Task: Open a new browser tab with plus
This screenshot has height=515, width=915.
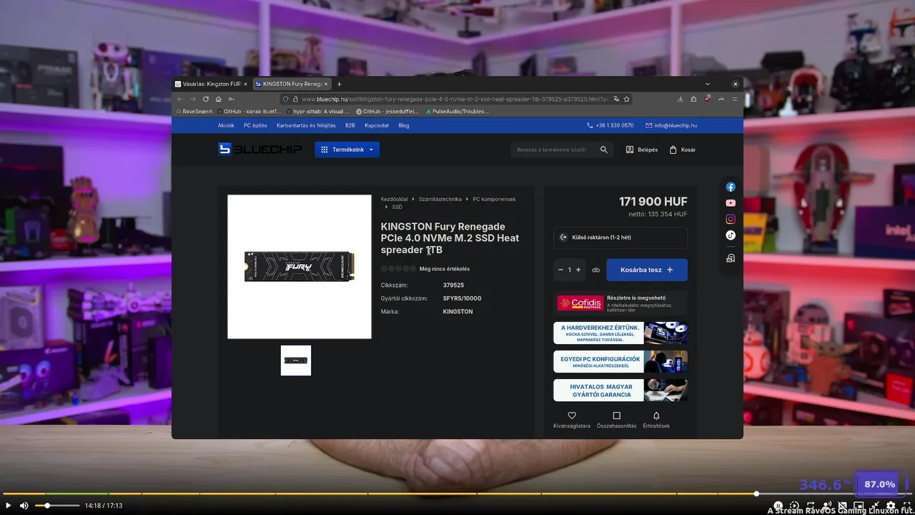Action: 340,84
